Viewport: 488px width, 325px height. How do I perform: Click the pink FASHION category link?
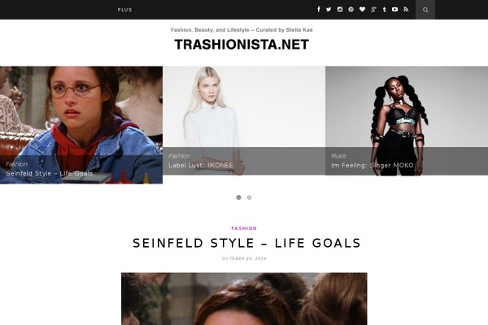coord(244,228)
